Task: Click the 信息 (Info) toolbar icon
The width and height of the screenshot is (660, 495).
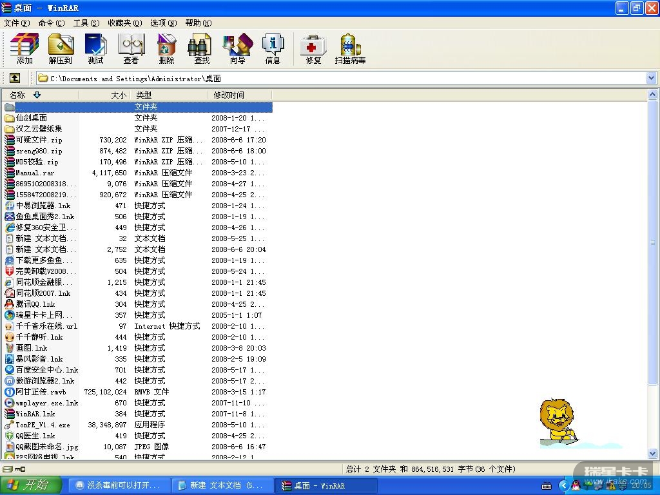Action: pyautogui.click(x=273, y=48)
